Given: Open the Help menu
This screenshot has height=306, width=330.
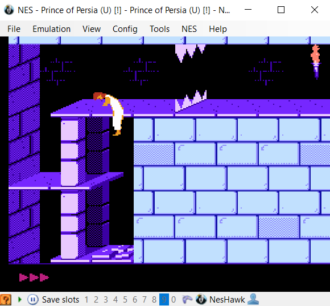Looking at the screenshot, I should 218,29.
